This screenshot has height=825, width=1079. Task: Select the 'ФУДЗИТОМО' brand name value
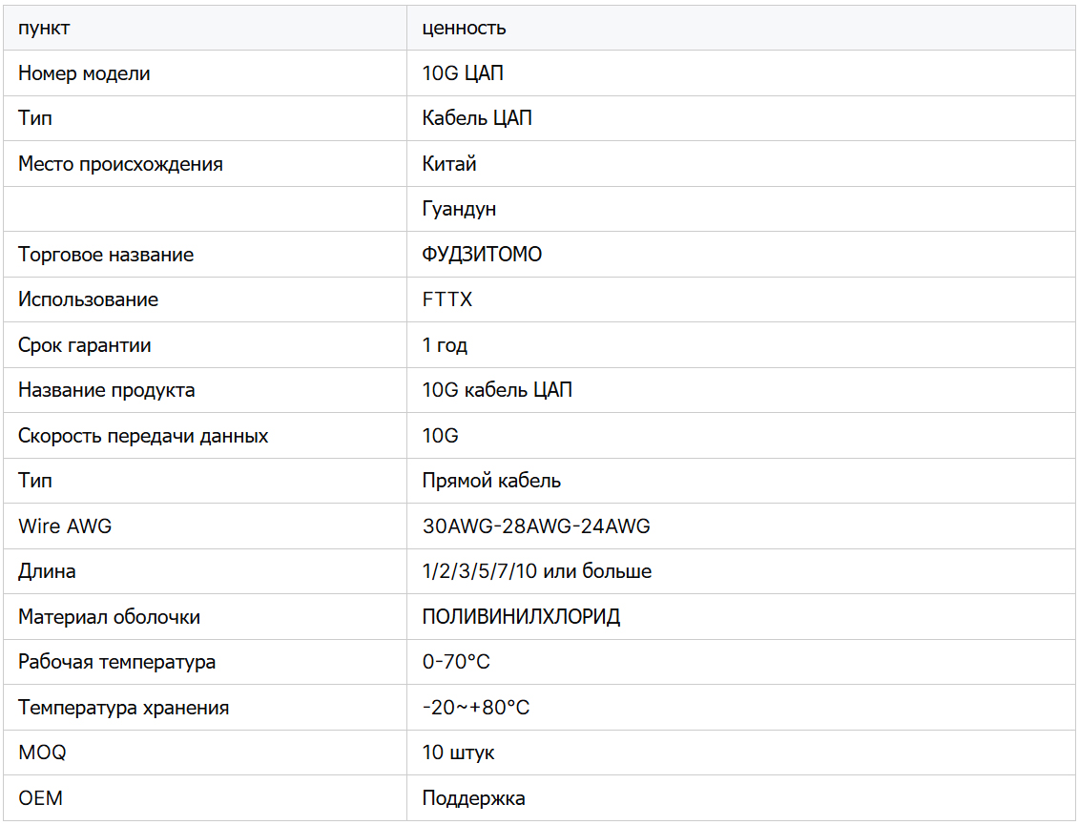[x=482, y=255]
